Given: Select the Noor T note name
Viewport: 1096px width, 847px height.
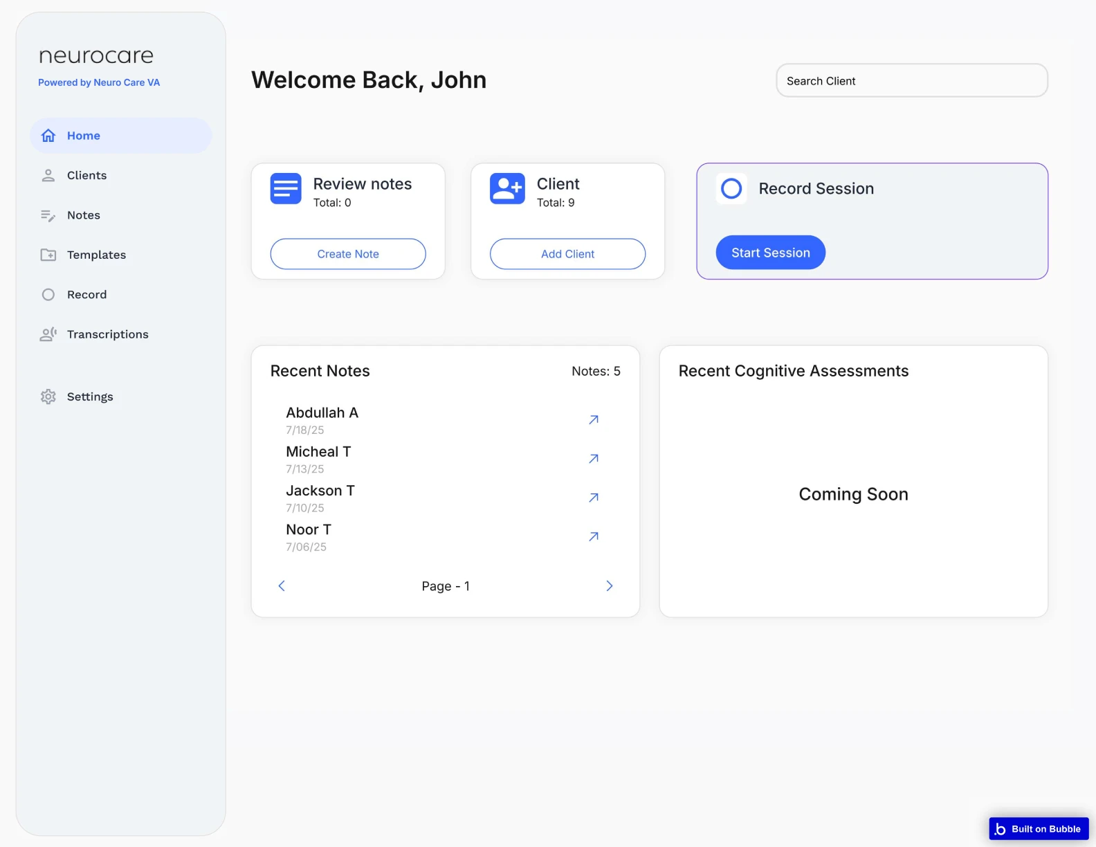Looking at the screenshot, I should 309,529.
